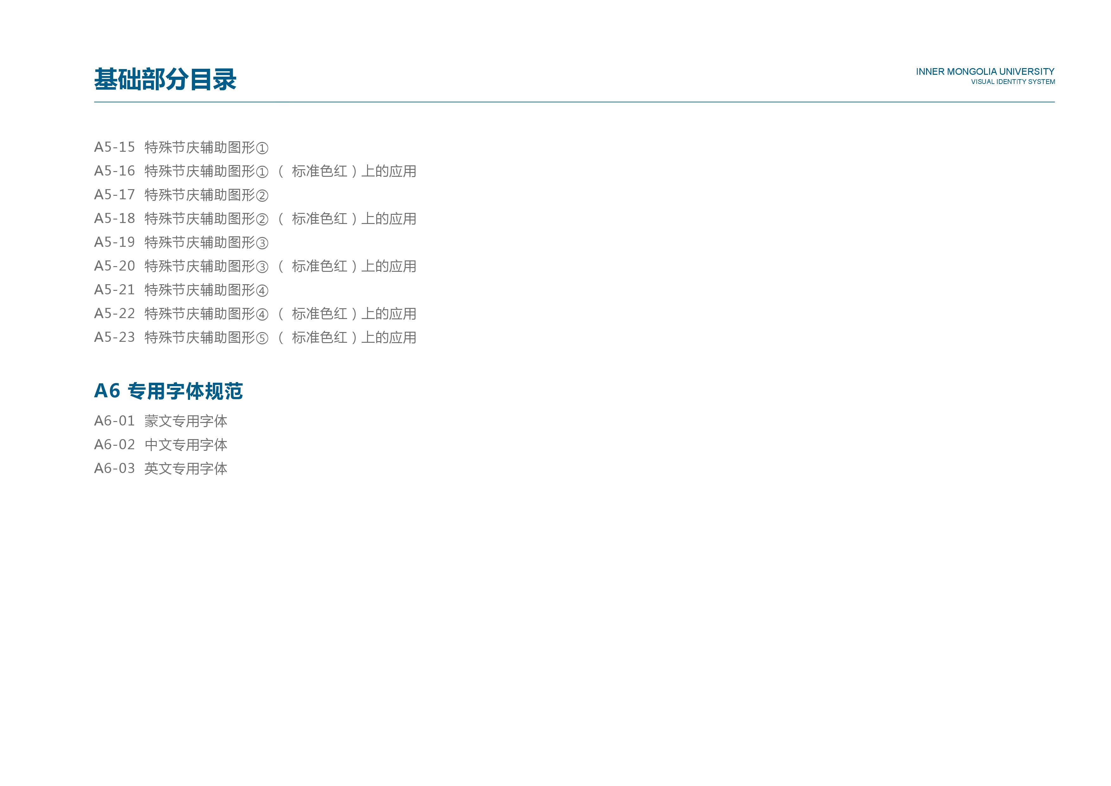This screenshot has width=1111, height=786.
Task: Select entry A5-20 特殊节庆辅助图形③ 标准色红上的应用
Action: pos(255,266)
